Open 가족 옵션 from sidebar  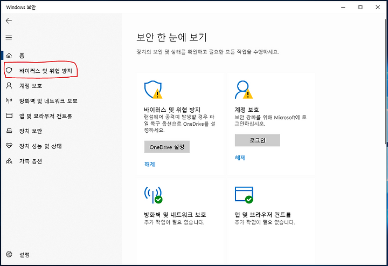pyautogui.click(x=31, y=161)
